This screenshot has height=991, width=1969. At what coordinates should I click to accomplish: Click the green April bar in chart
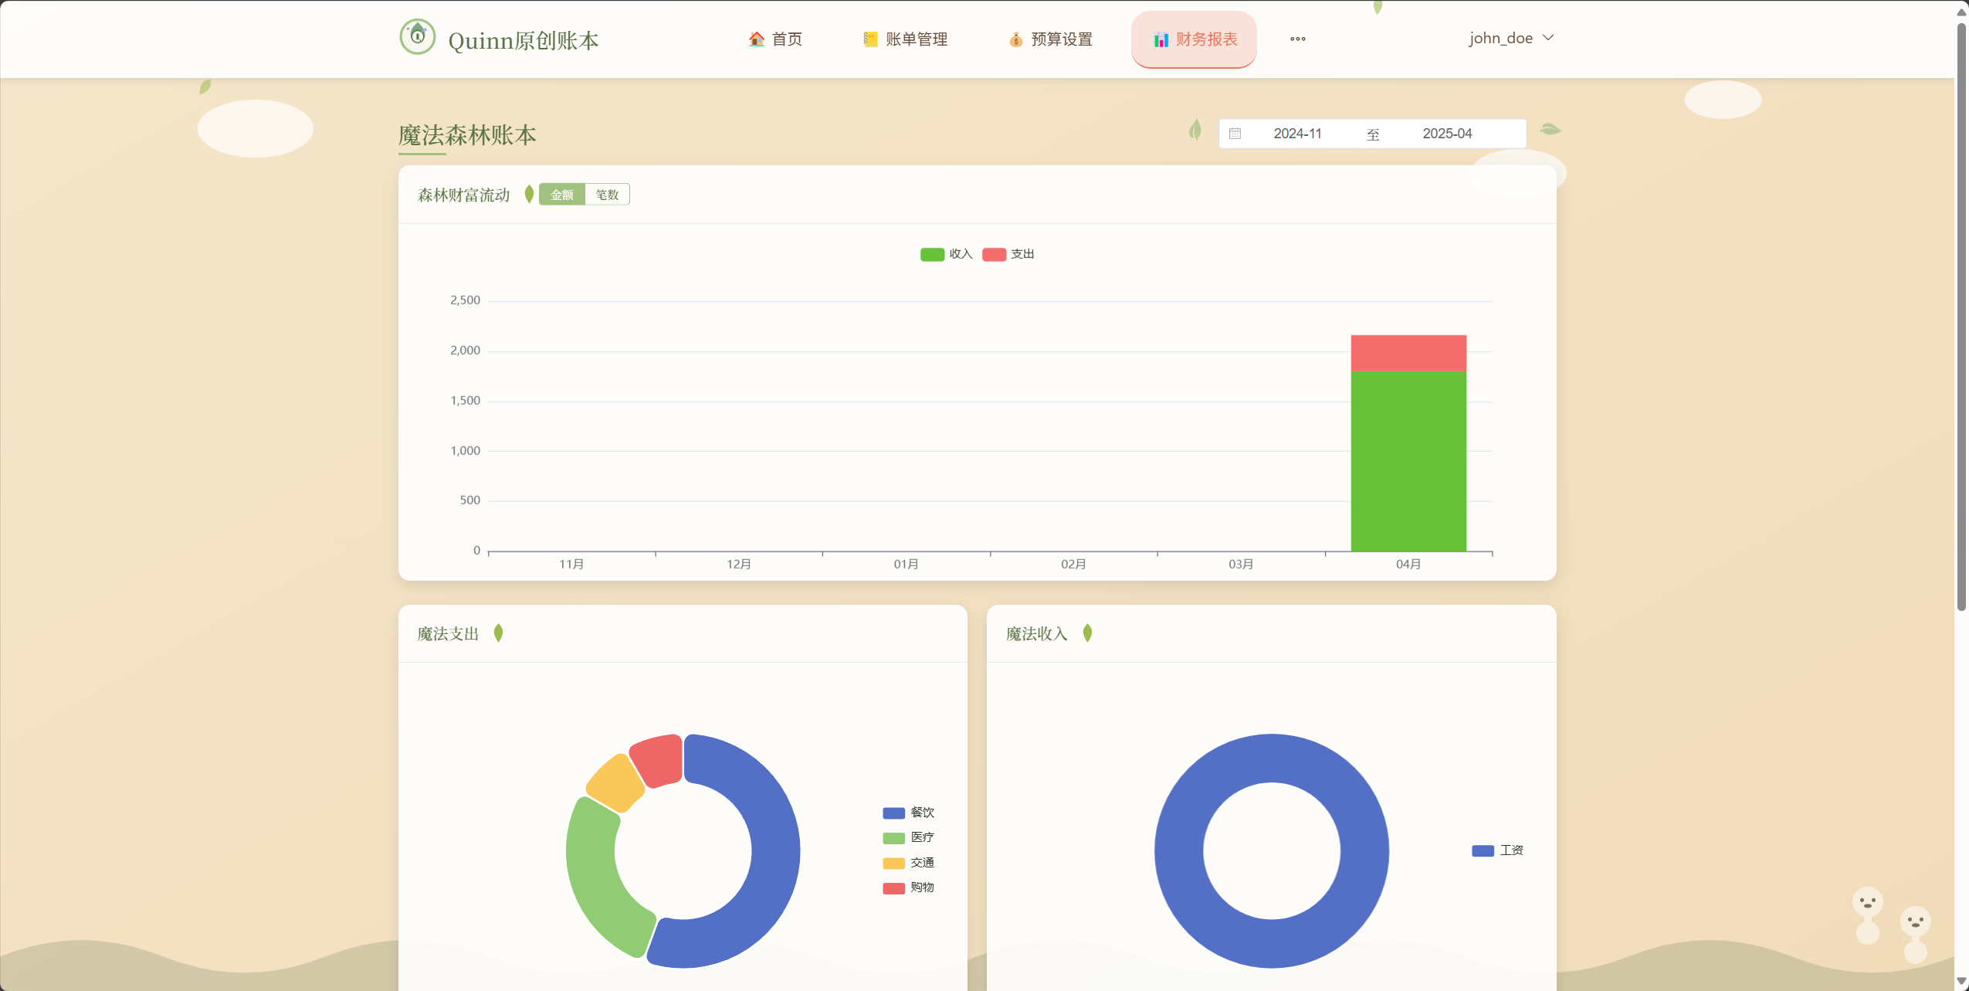click(x=1408, y=463)
